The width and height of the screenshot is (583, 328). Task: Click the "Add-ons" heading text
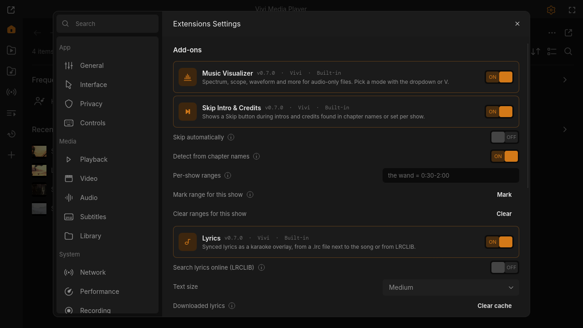[x=187, y=50]
